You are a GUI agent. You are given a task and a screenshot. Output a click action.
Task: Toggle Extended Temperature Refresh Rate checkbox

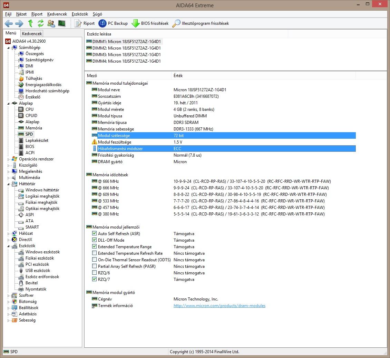click(94, 253)
